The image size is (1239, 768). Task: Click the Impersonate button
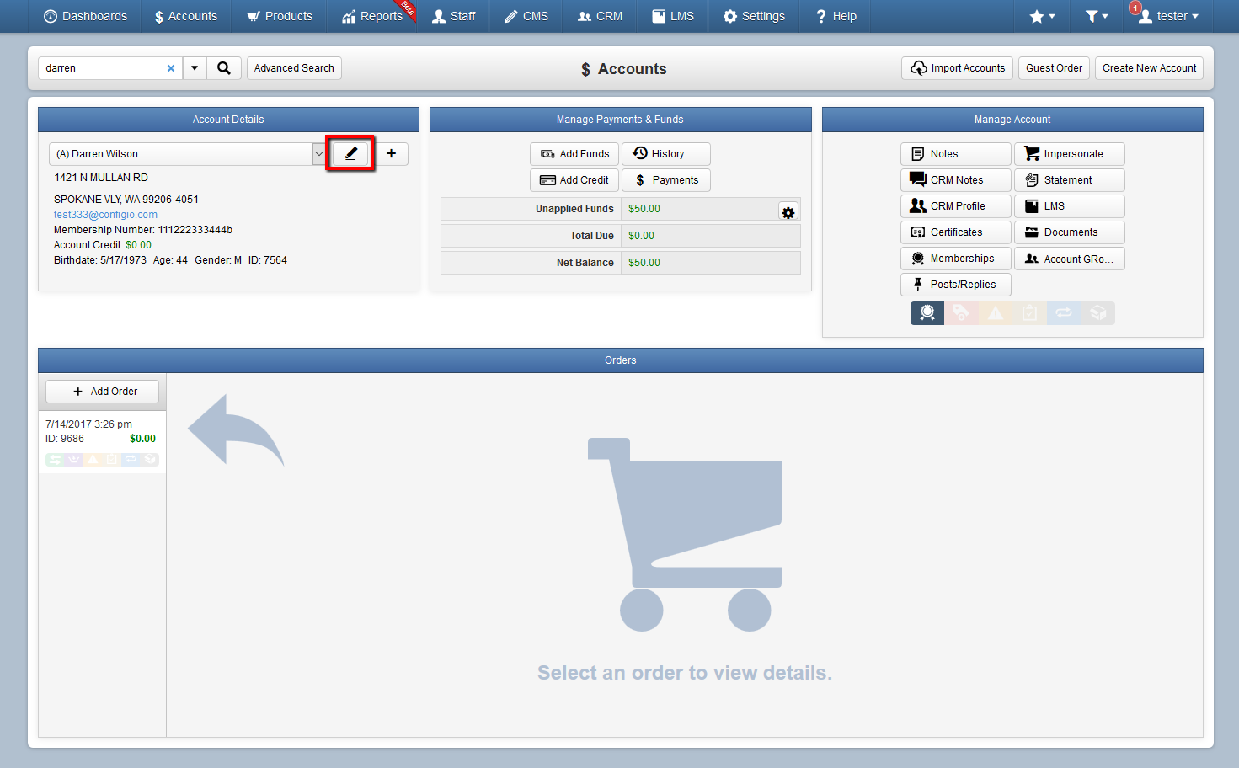(1069, 154)
